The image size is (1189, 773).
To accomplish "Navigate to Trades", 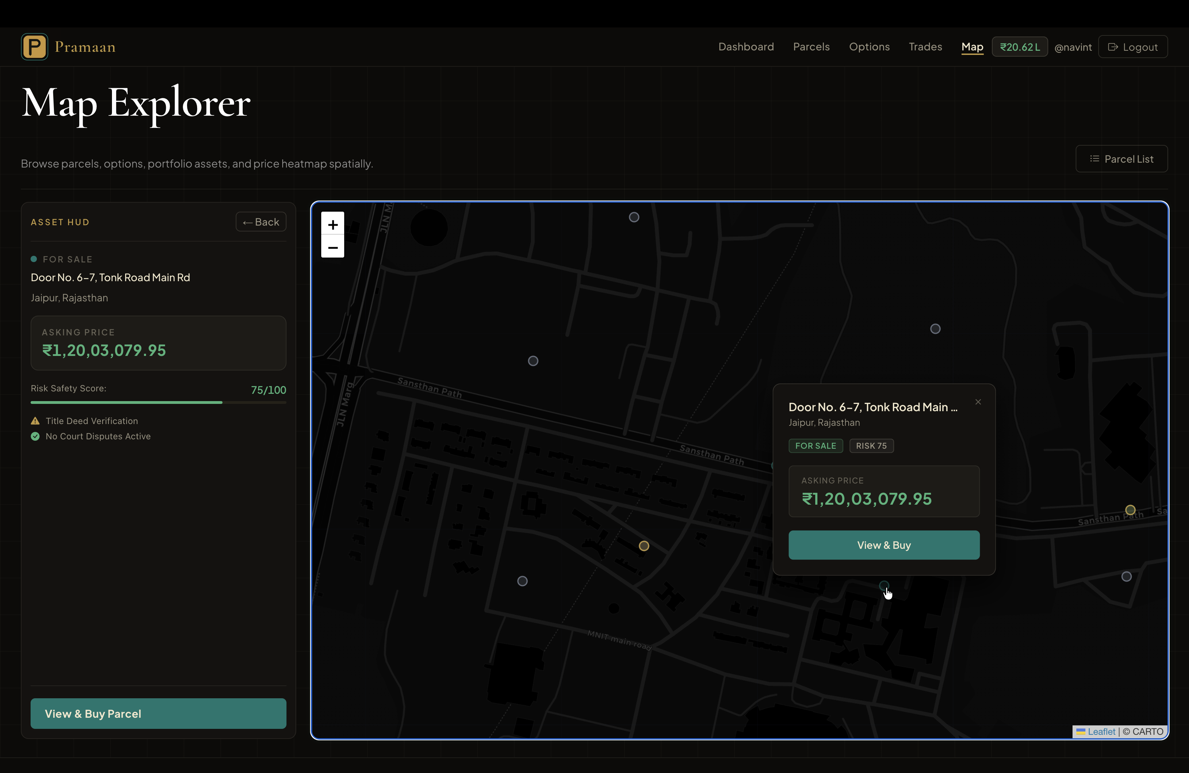I will pos(925,47).
